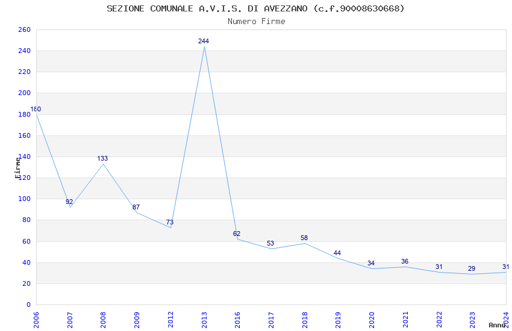Viewport: 512px width, 331px height.
Task: Select the 2018 x-axis year label
Action: (305, 320)
